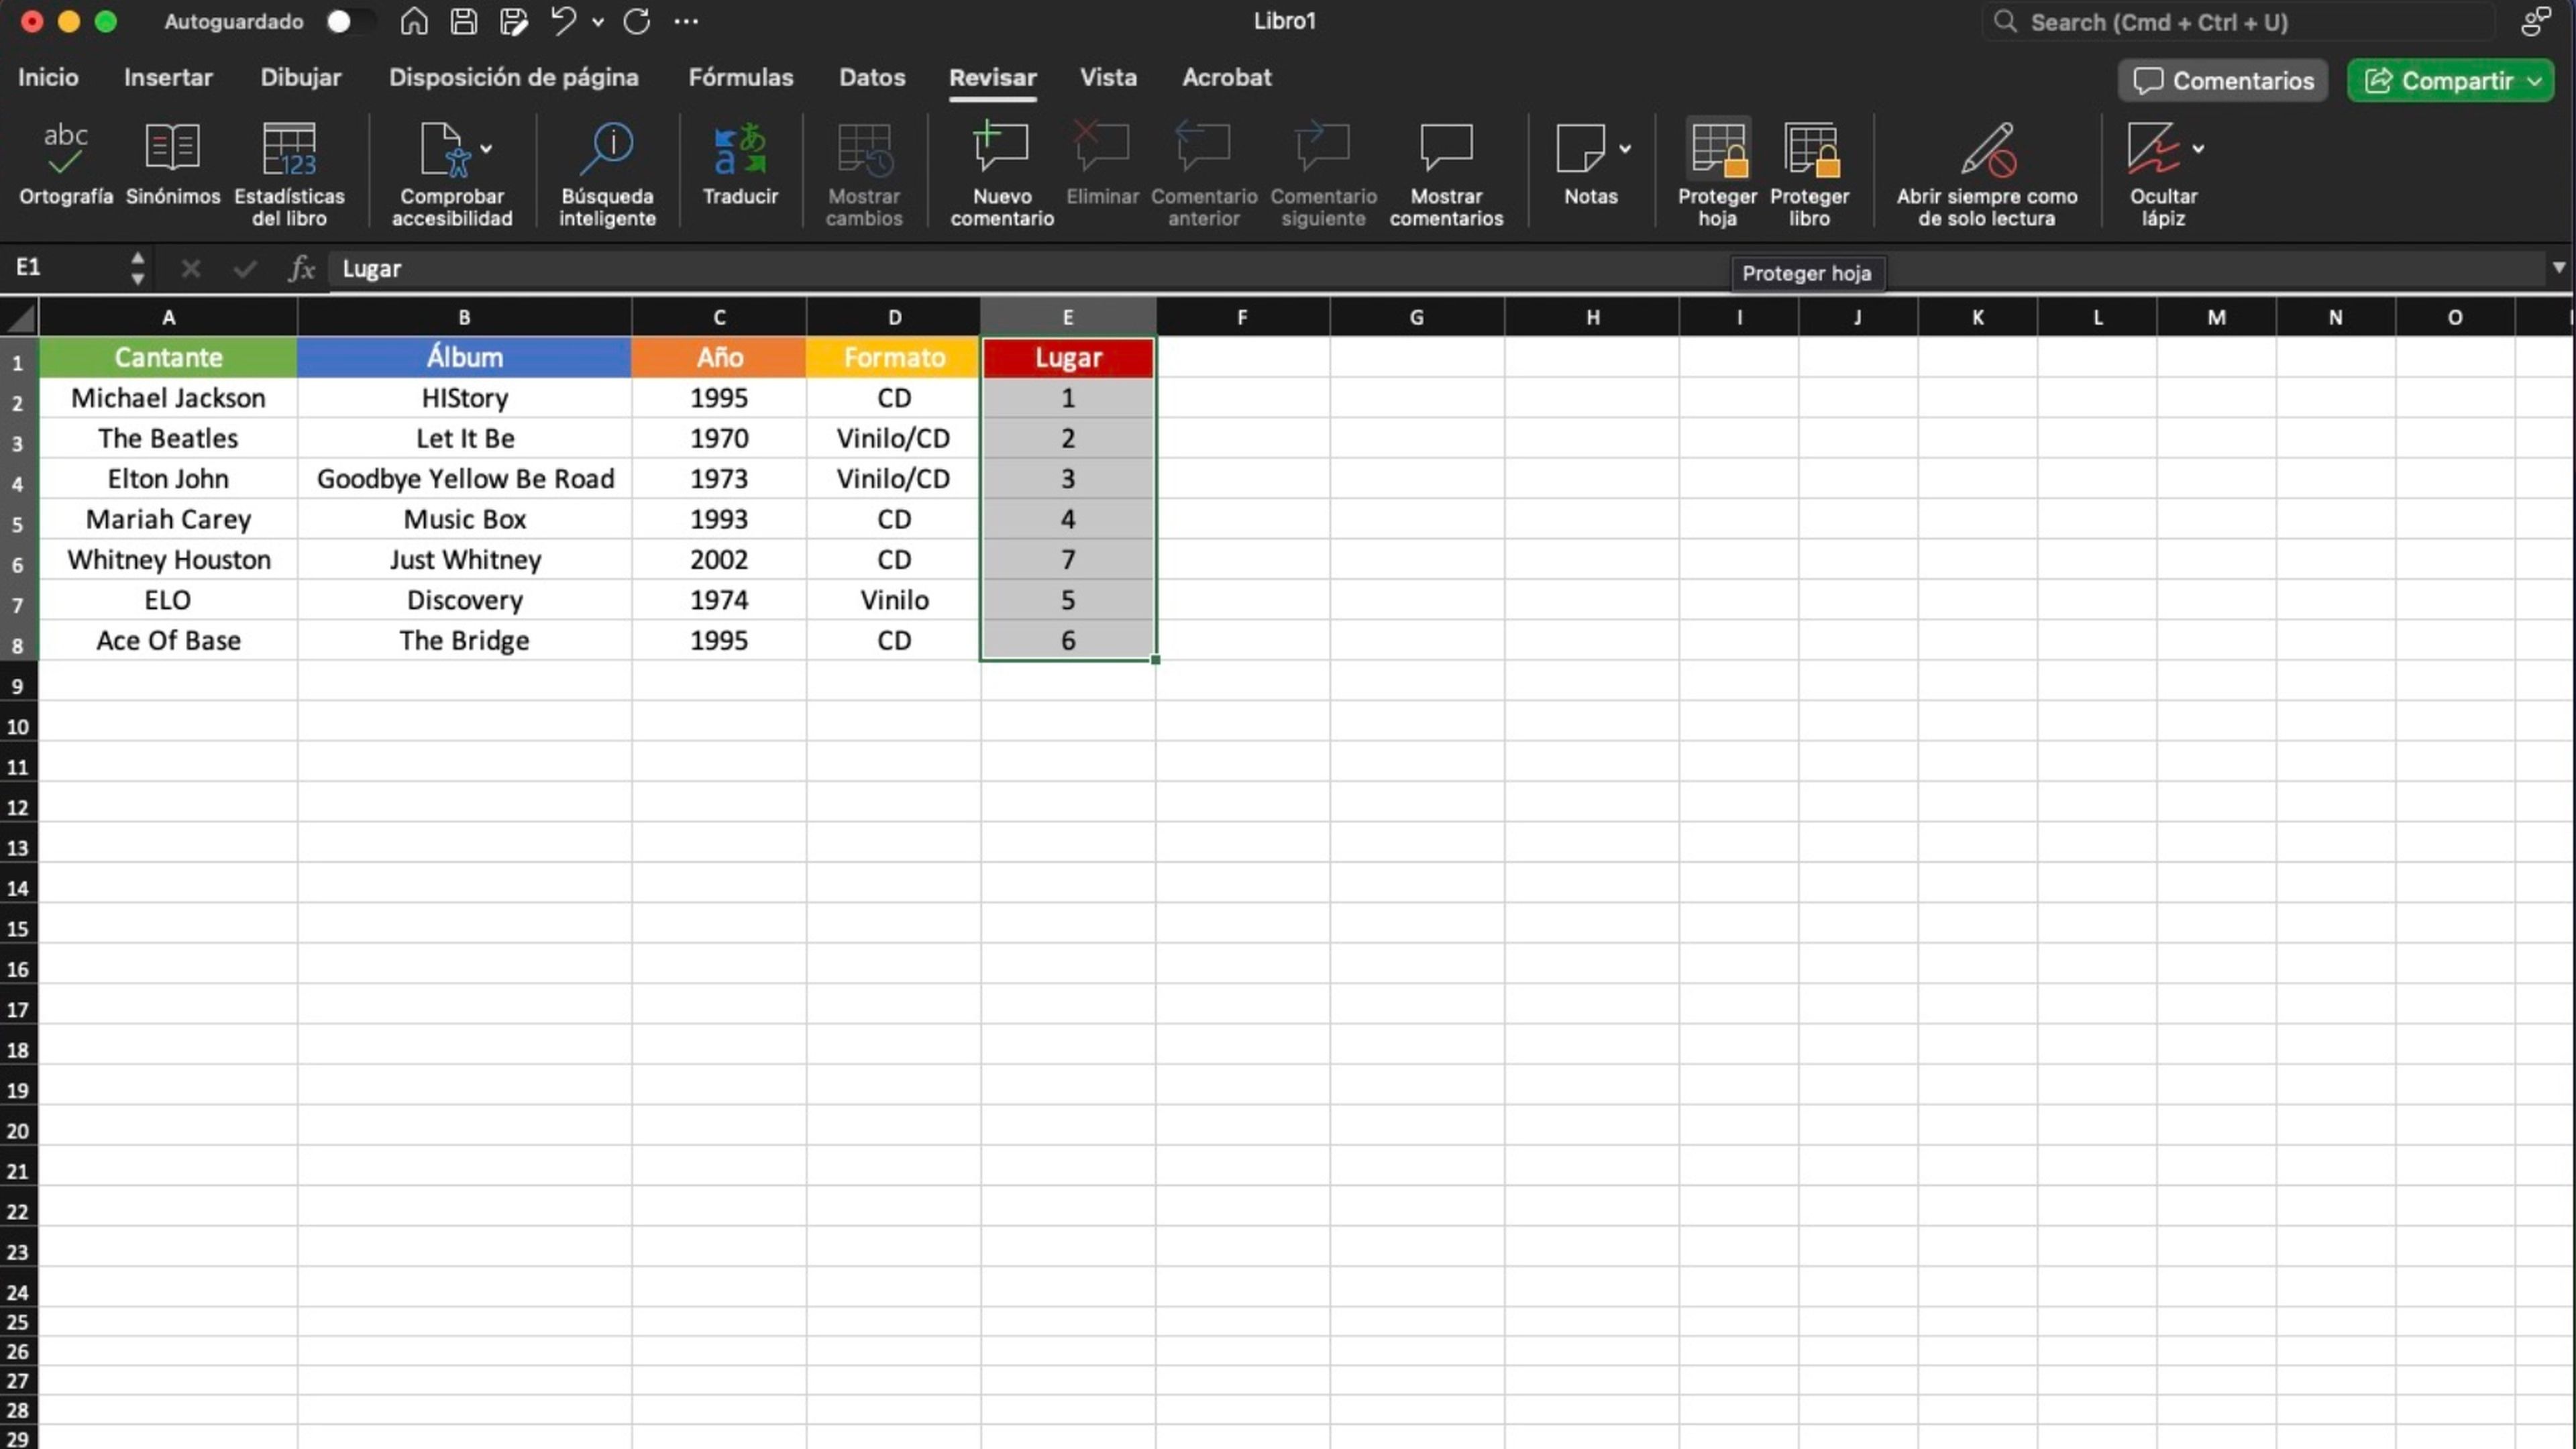Toggle the Autoguardado switch
This screenshot has width=2576, height=1449.
click(351, 21)
